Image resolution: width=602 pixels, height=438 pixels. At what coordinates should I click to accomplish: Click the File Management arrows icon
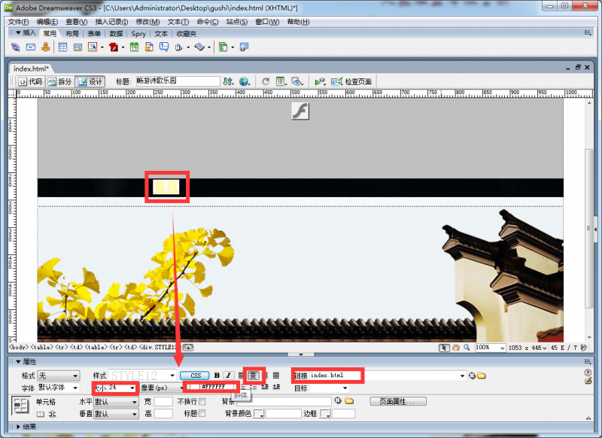[x=228, y=81]
